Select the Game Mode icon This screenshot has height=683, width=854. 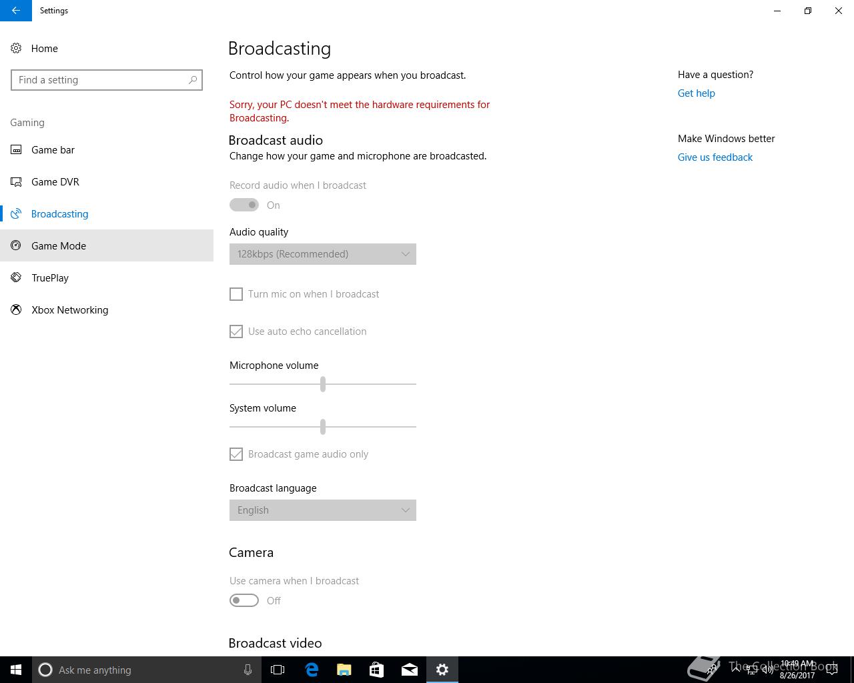click(x=16, y=246)
